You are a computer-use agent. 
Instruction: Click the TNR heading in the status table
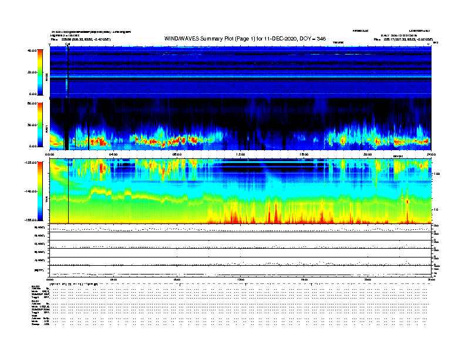point(34,316)
